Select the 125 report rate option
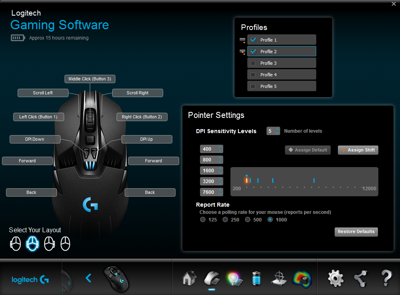The width and height of the screenshot is (400, 295). [203, 219]
